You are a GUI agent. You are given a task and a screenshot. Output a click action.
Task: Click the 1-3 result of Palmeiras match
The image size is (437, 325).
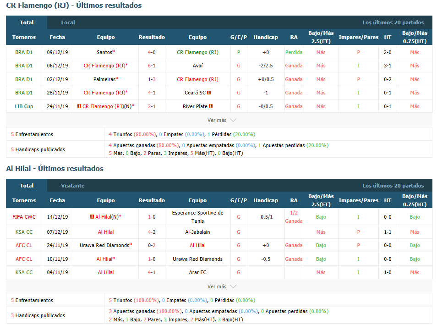tap(152, 79)
